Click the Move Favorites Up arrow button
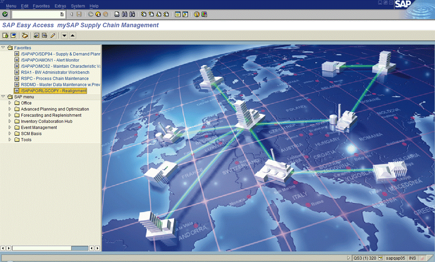 tap(72, 36)
